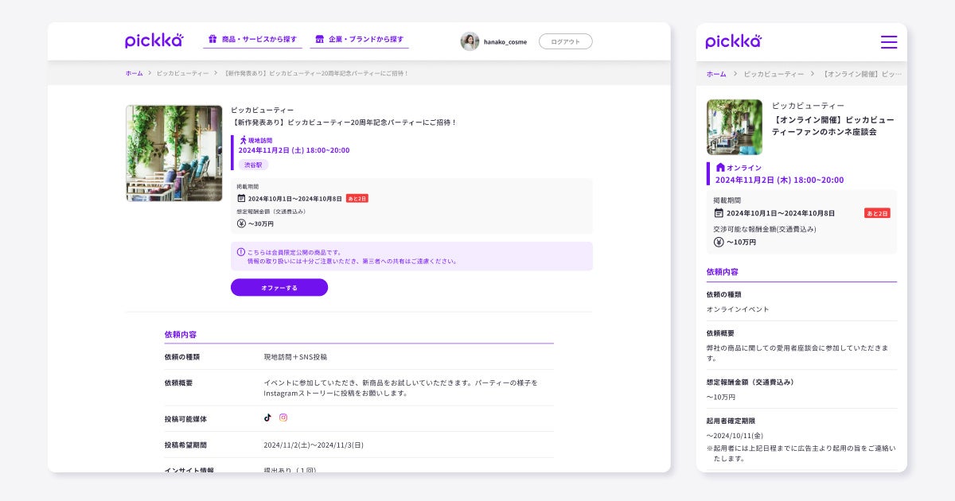This screenshot has width=955, height=501.
Task: Click the あと2日 badge in mobile view
Action: (877, 213)
